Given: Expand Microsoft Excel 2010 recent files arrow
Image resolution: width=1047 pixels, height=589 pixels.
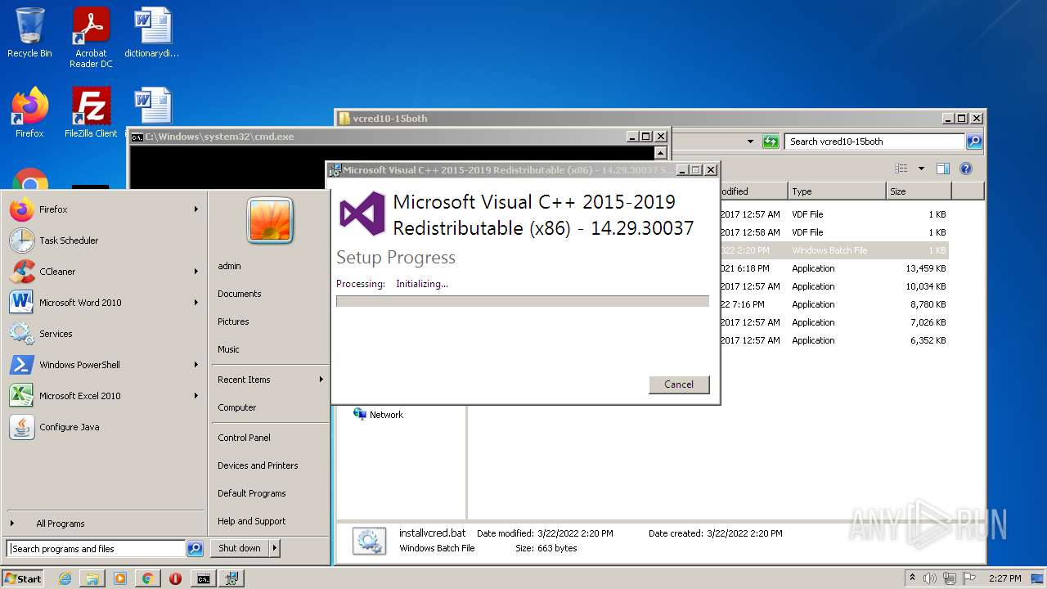Looking at the screenshot, I should click(196, 396).
